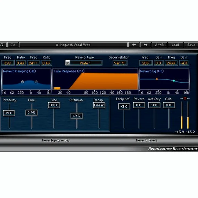Click the small early reflections block in Time Response

pyautogui.click(x=57, y=88)
